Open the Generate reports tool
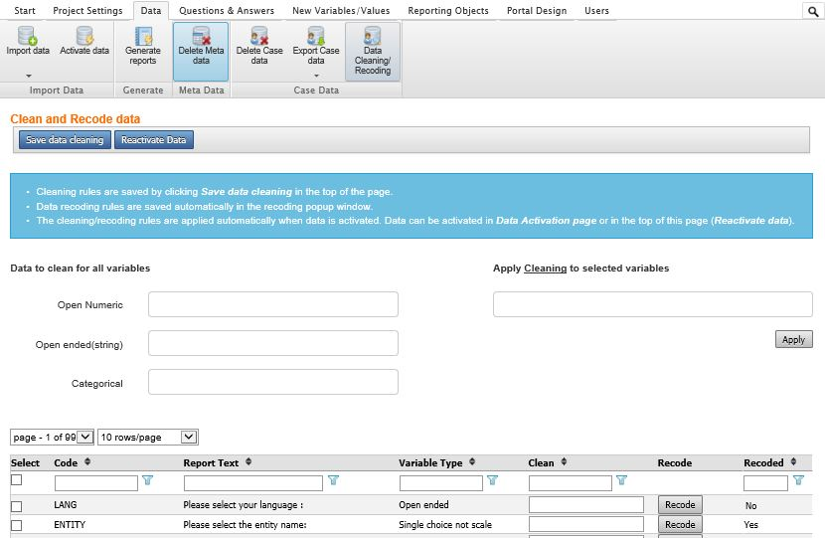 point(143,37)
